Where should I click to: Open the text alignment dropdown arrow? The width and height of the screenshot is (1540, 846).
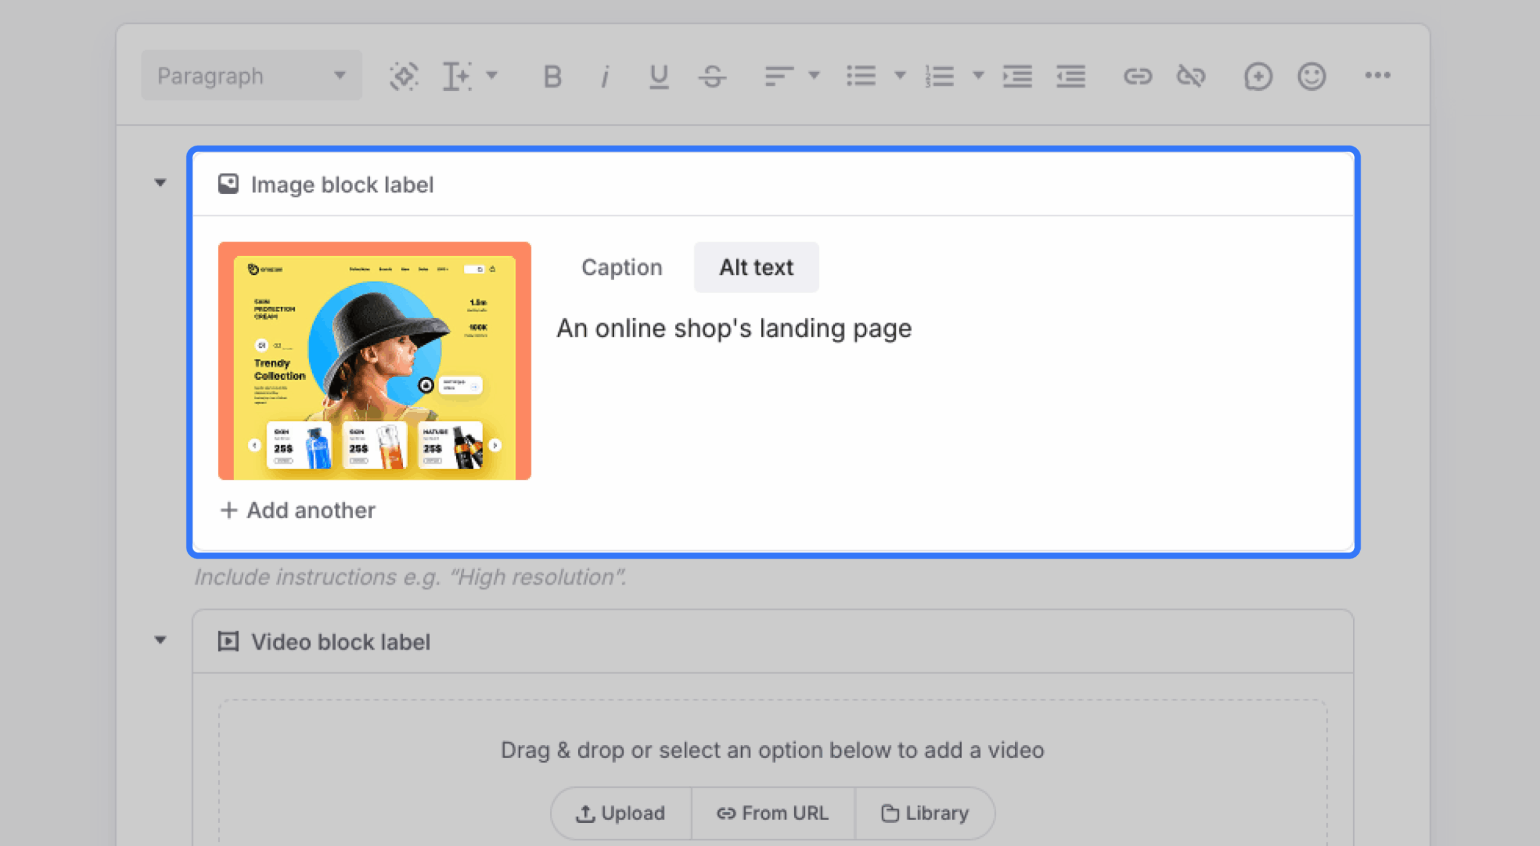pos(814,75)
